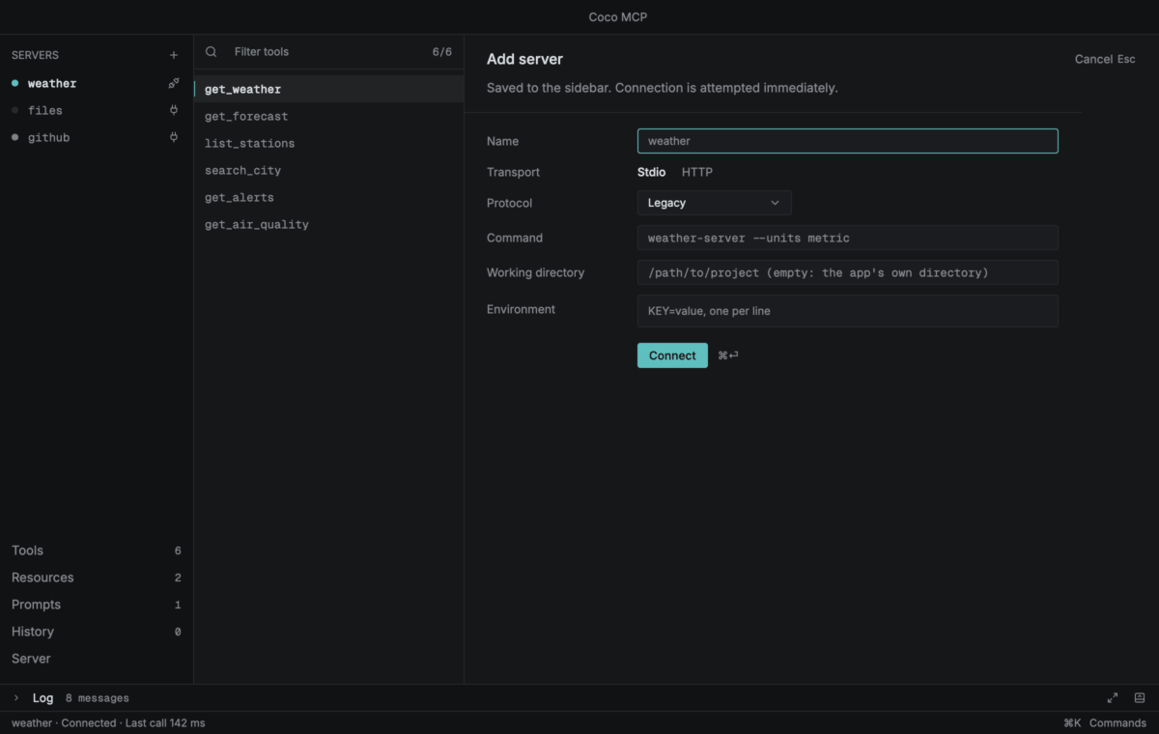Click the Working directory field
Viewport: 1159px width, 734px height.
pos(848,272)
